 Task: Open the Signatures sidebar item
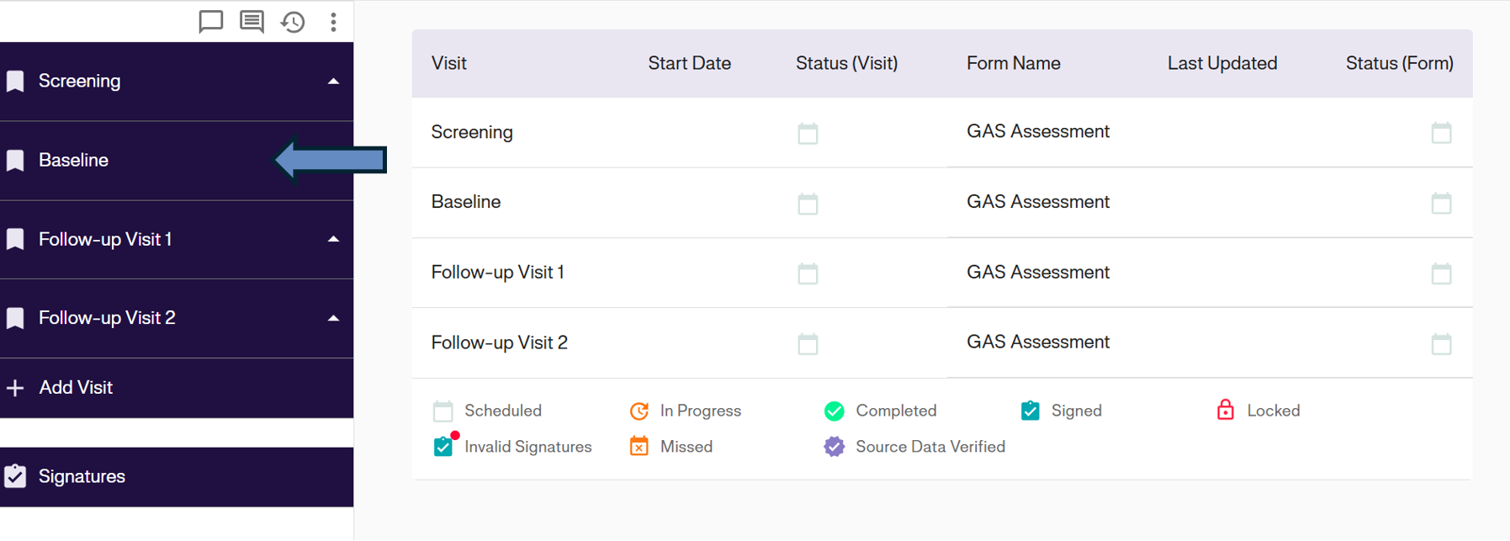click(x=82, y=476)
